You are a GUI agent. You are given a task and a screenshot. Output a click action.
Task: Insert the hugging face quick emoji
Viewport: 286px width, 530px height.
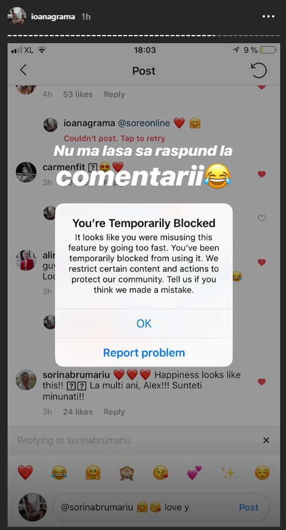[x=93, y=473]
